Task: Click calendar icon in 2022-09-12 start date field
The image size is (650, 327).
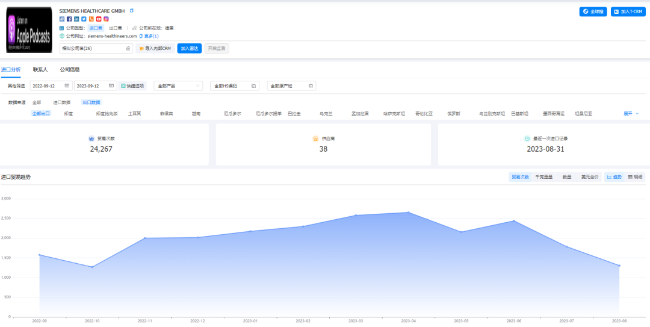Action: [67, 86]
